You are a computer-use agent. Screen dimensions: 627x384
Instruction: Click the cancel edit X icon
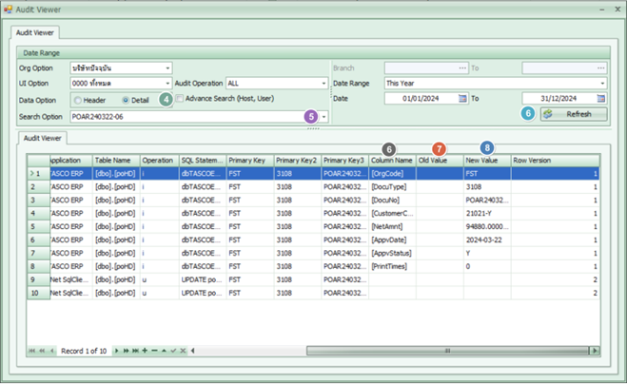click(183, 351)
